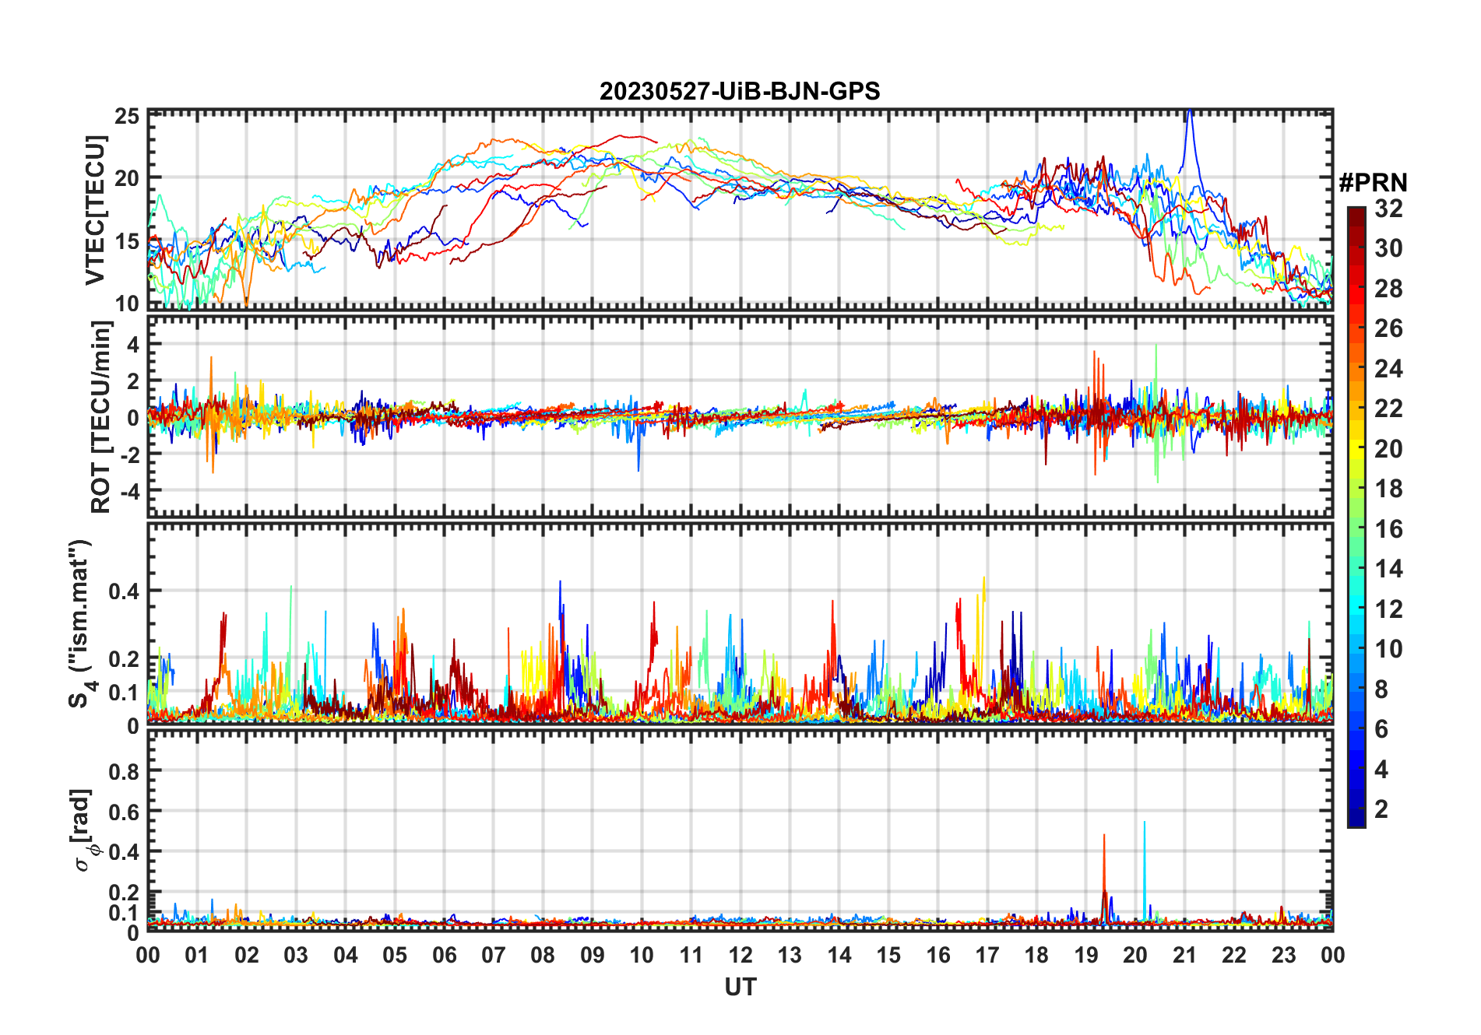Screen dimensions: 1481x1035
Task: Select the 19 hour tick label
Action: (1085, 955)
